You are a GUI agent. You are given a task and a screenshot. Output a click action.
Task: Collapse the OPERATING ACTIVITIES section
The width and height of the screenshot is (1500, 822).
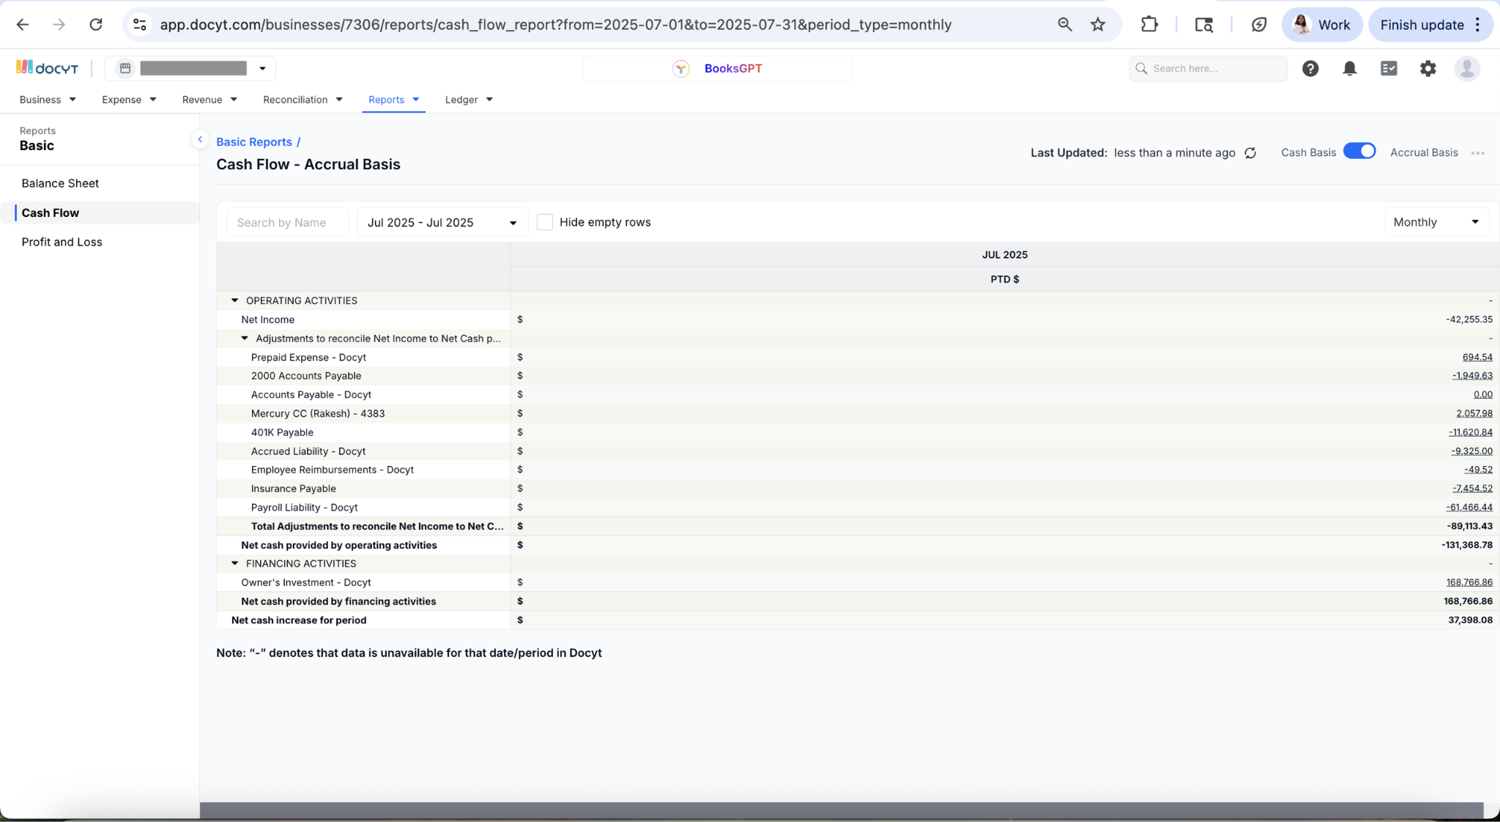click(234, 300)
